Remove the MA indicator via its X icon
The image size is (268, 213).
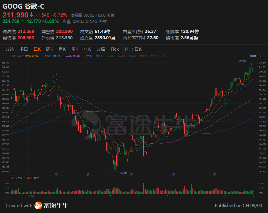pos(15,56)
